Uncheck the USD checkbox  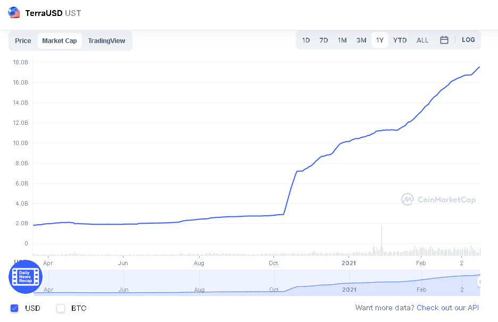(x=14, y=308)
